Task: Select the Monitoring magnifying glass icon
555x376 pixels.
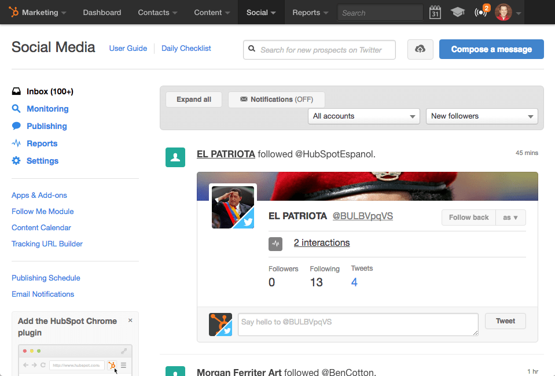Action: [14, 109]
